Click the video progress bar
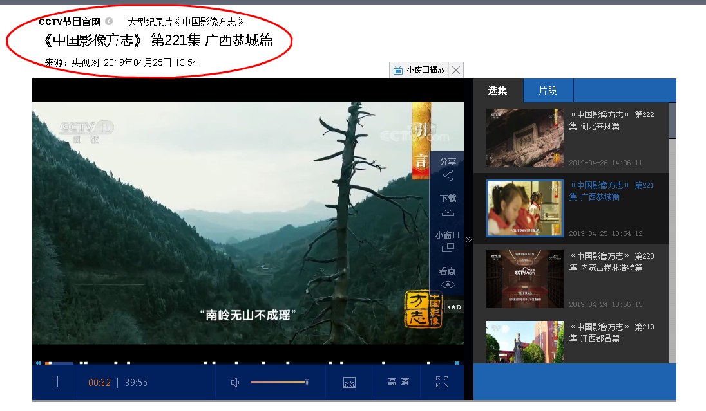The image size is (706, 411). [x=247, y=362]
